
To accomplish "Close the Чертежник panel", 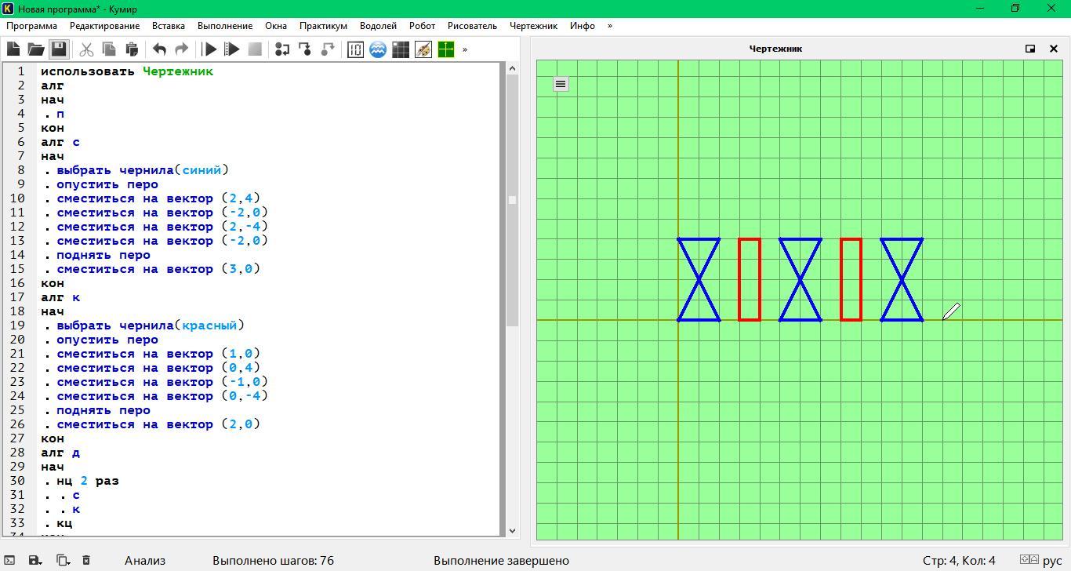I will (1054, 49).
